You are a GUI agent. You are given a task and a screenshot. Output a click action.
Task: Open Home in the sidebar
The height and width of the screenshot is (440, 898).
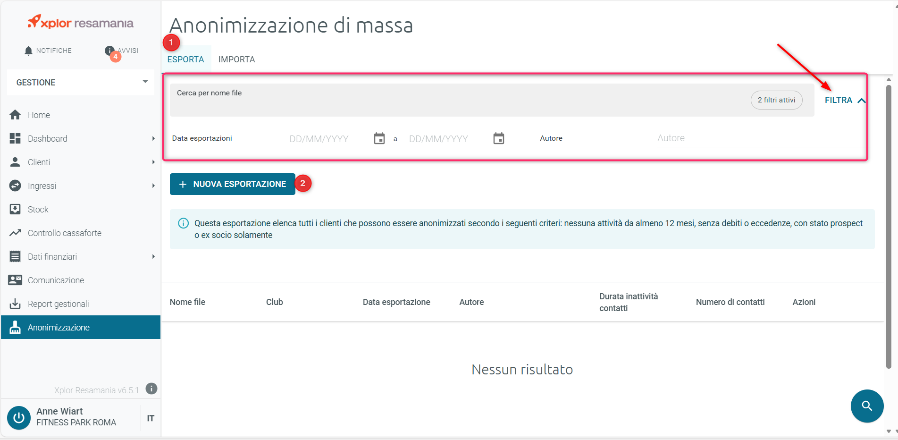tap(81, 115)
